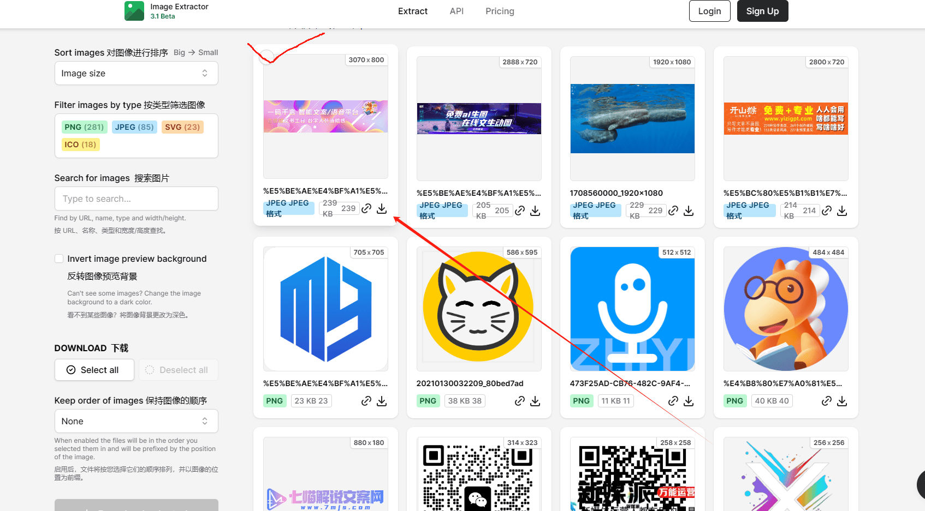
Task: Click the download icon for 3070x800 image
Action: point(382,208)
